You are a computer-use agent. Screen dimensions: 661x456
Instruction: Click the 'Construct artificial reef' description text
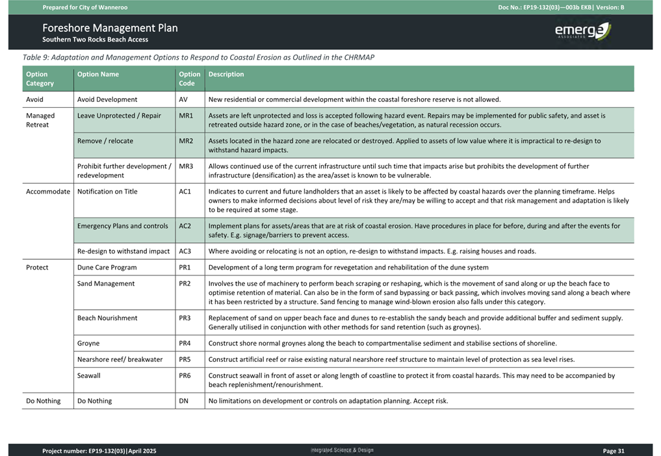click(x=392, y=359)
